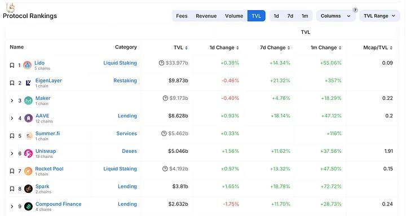Click the Name column header

pos(17,47)
